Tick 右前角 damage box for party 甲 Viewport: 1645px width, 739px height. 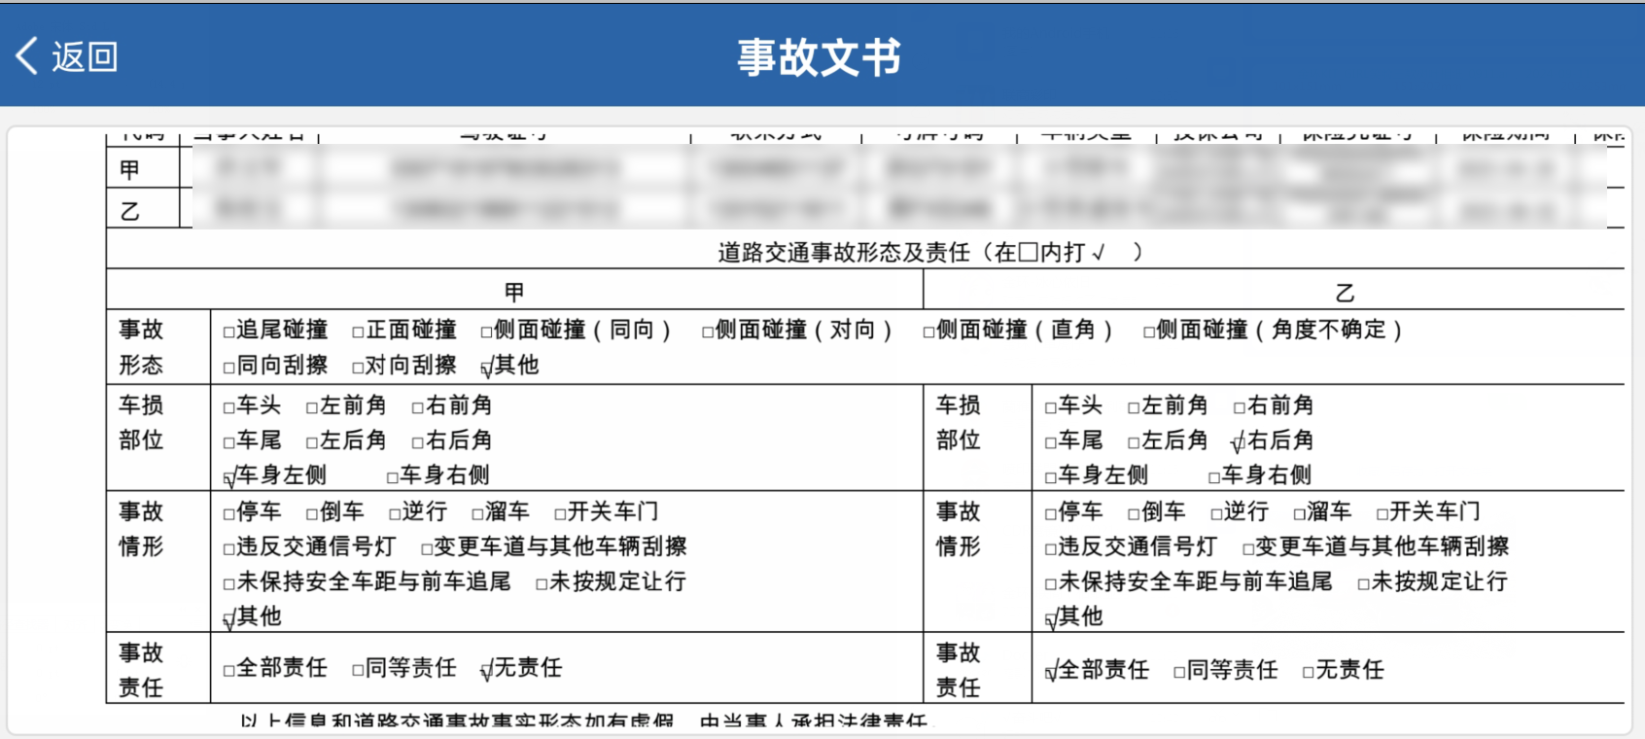pyautogui.click(x=418, y=407)
